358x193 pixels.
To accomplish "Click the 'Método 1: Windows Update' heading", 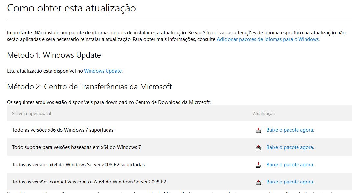I will pyautogui.click(x=54, y=55).
